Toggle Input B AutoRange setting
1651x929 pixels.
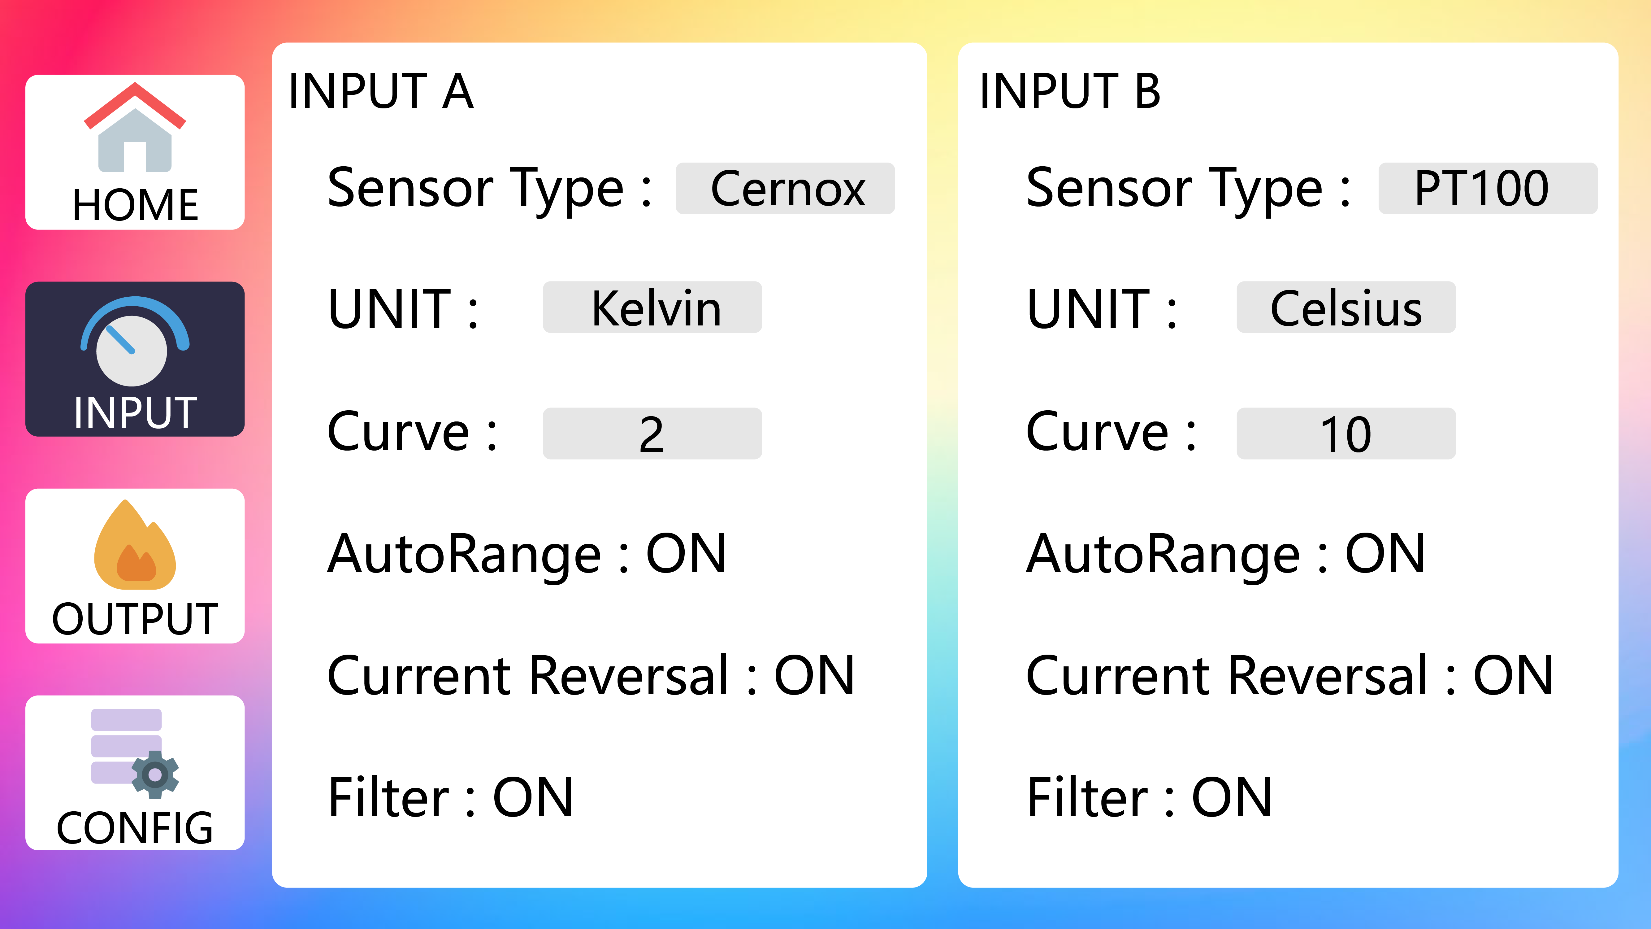tap(1384, 554)
